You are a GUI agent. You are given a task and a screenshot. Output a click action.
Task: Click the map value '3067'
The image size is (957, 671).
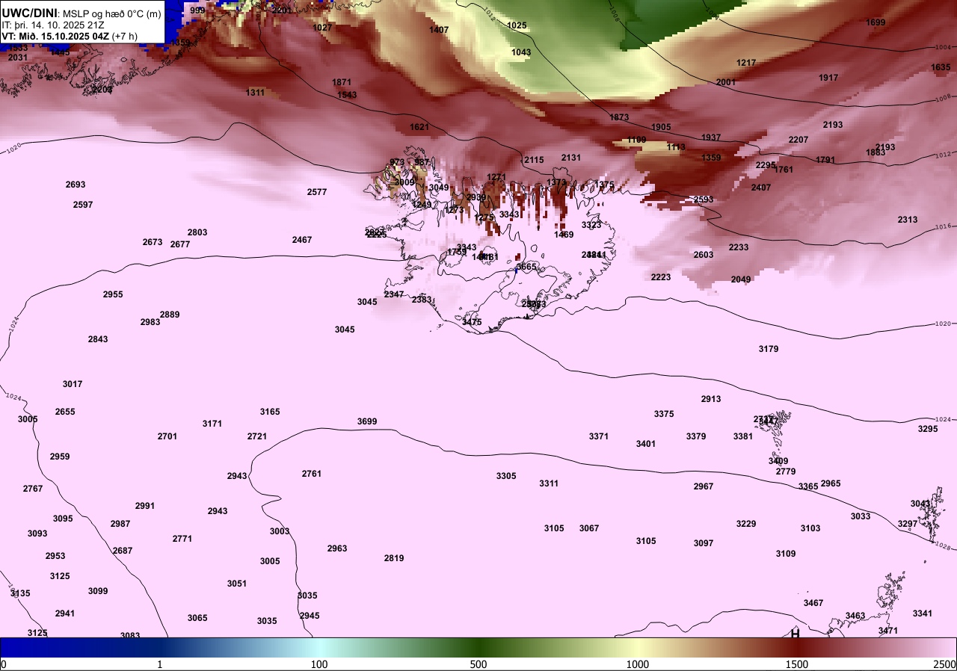(589, 528)
